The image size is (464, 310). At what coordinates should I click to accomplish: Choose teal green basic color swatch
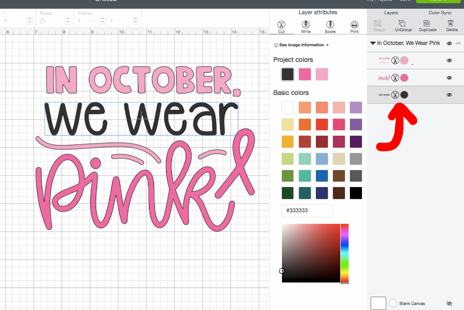(304, 176)
